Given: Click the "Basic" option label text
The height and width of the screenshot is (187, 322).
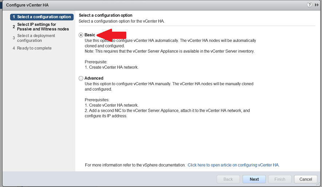Looking at the screenshot, I should point(90,35).
